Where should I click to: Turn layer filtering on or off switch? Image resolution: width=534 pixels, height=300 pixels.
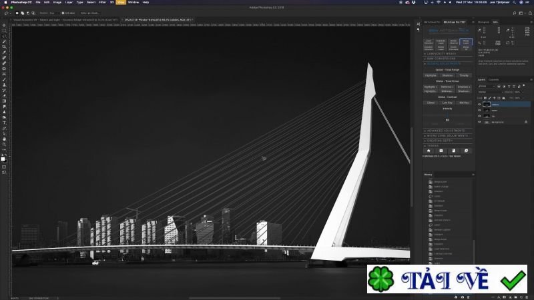[524, 86]
